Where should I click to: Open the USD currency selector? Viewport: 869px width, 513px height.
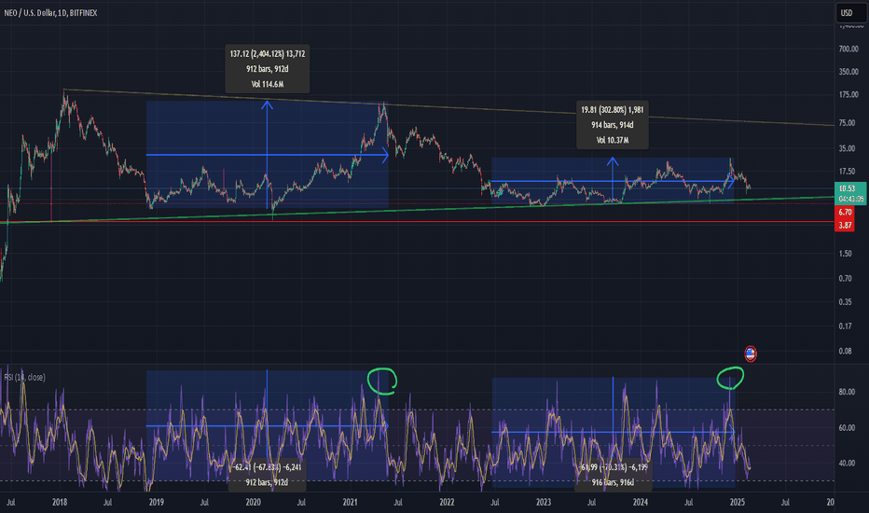[x=850, y=13]
